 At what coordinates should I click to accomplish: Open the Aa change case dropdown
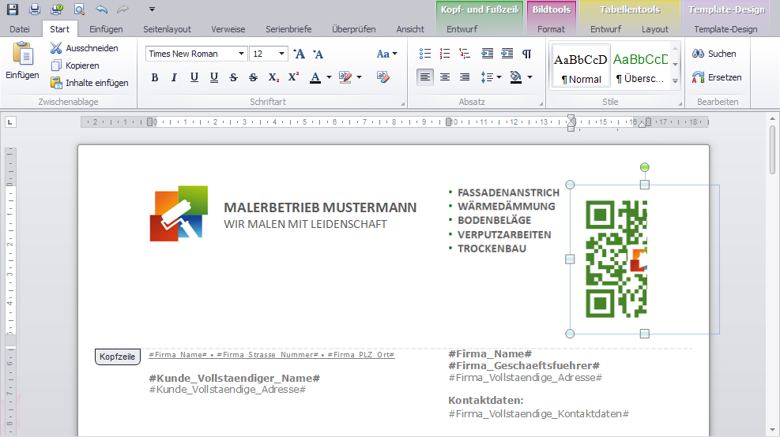coord(387,54)
